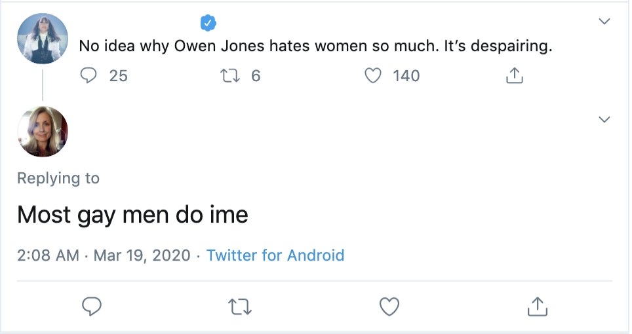This screenshot has height=334, width=632.
Task: Open the chevron menu beside blonde avatar
Action: (604, 119)
